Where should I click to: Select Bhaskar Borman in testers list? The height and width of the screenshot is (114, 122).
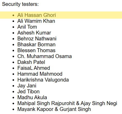[x=36, y=44]
